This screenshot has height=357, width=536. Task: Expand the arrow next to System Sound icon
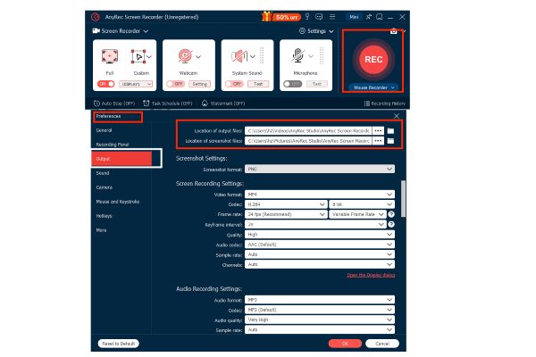tap(252, 56)
